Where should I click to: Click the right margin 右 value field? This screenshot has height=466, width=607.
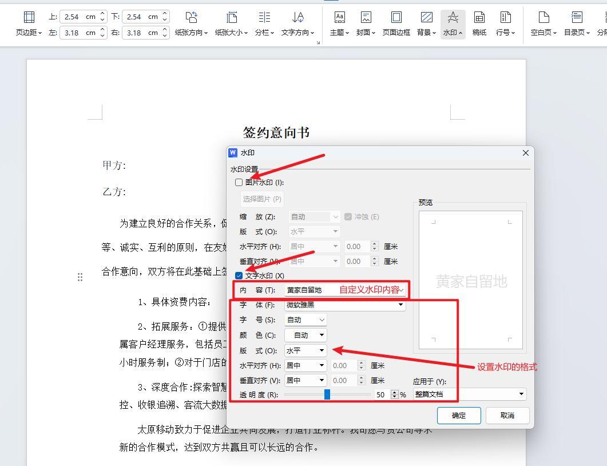tap(142, 33)
